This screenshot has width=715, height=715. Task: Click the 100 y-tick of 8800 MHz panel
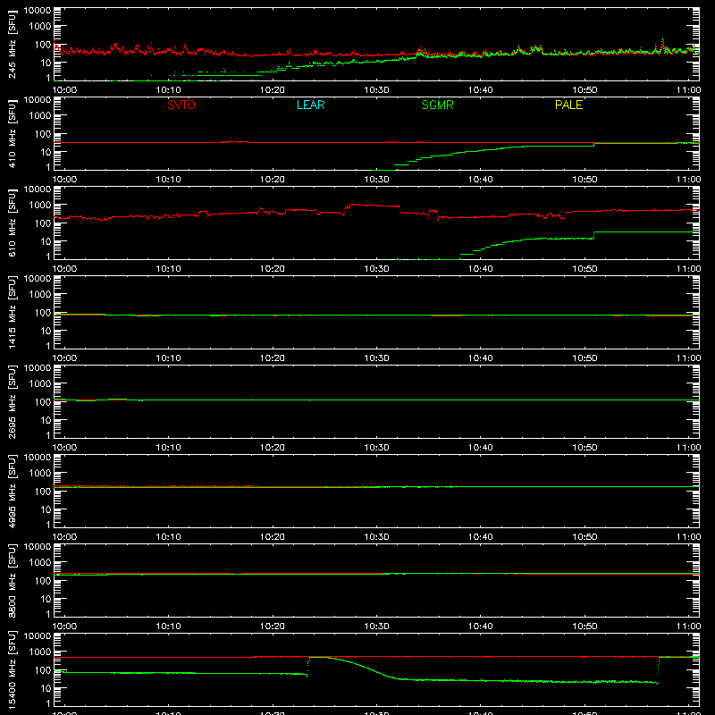[43, 580]
